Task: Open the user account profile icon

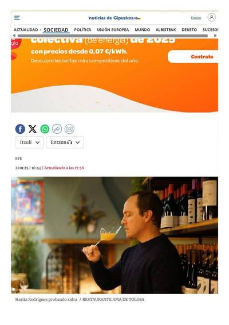Action: click(212, 17)
